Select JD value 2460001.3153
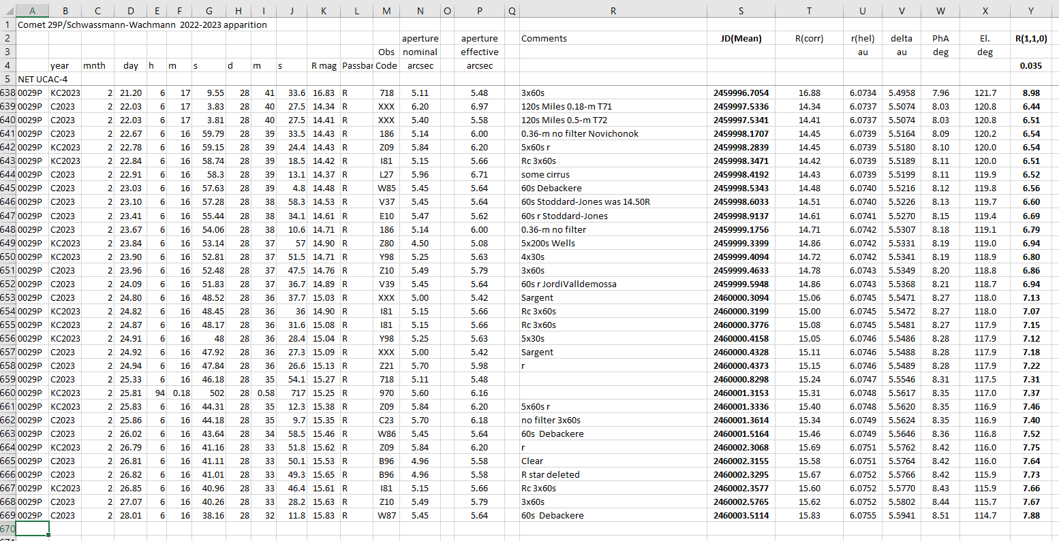Screen dimensions: 1059x541 point(741,393)
